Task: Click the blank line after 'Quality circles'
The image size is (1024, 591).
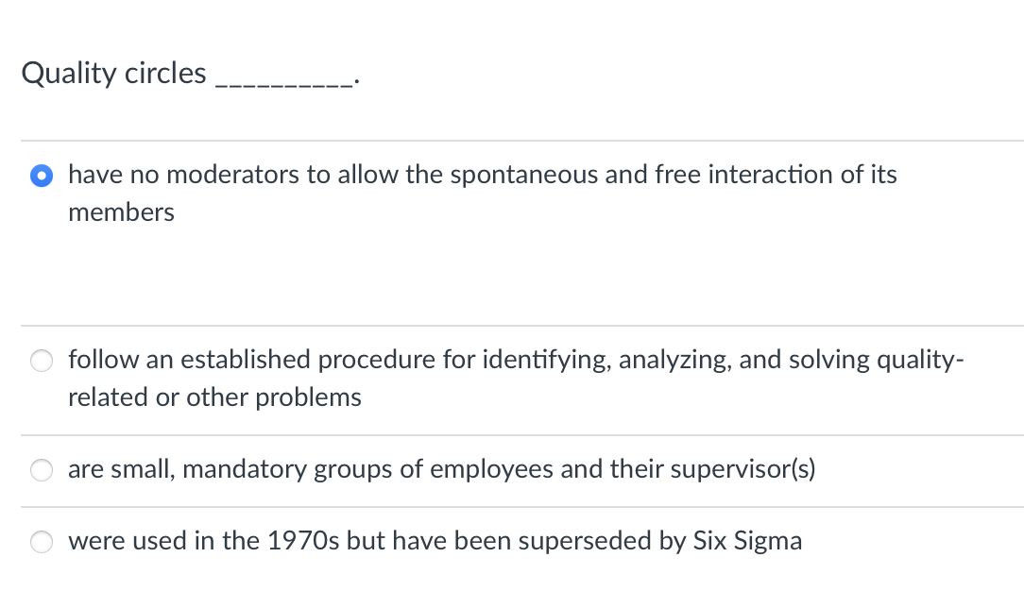Action: [x=283, y=76]
